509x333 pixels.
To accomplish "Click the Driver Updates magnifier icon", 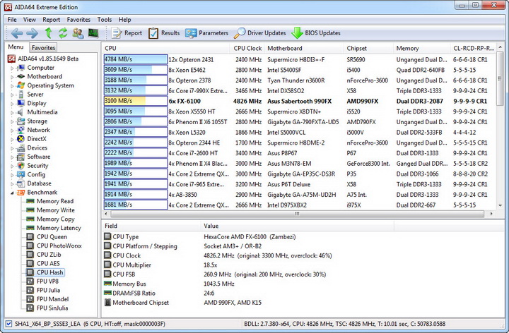I will click(240, 33).
